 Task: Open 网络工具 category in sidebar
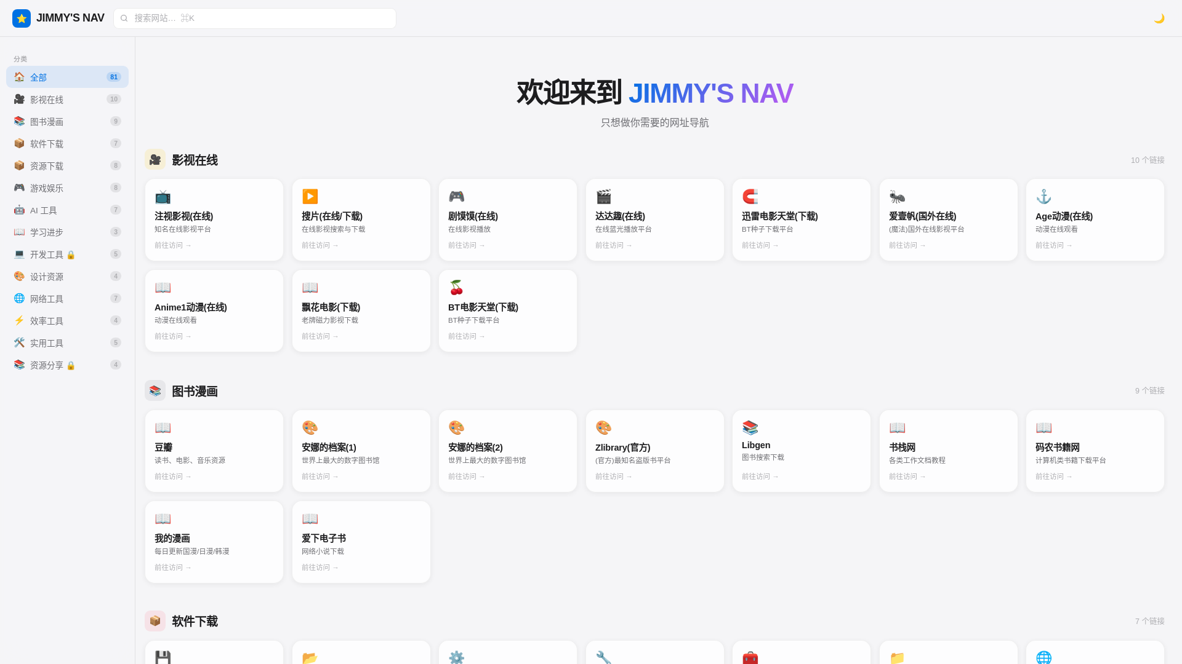(x=68, y=298)
